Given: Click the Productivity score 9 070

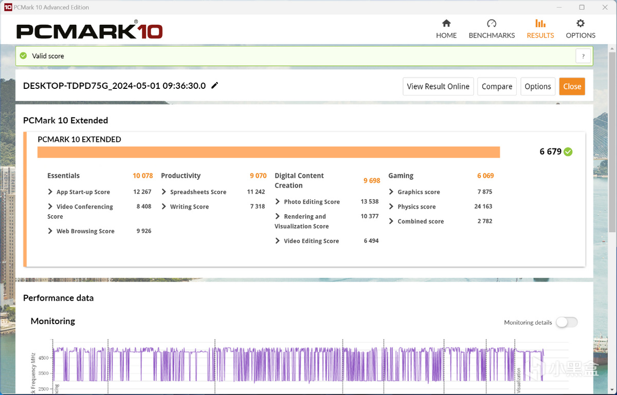Looking at the screenshot, I should 258,176.
